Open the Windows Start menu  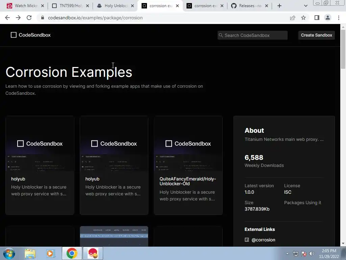click(x=9, y=253)
